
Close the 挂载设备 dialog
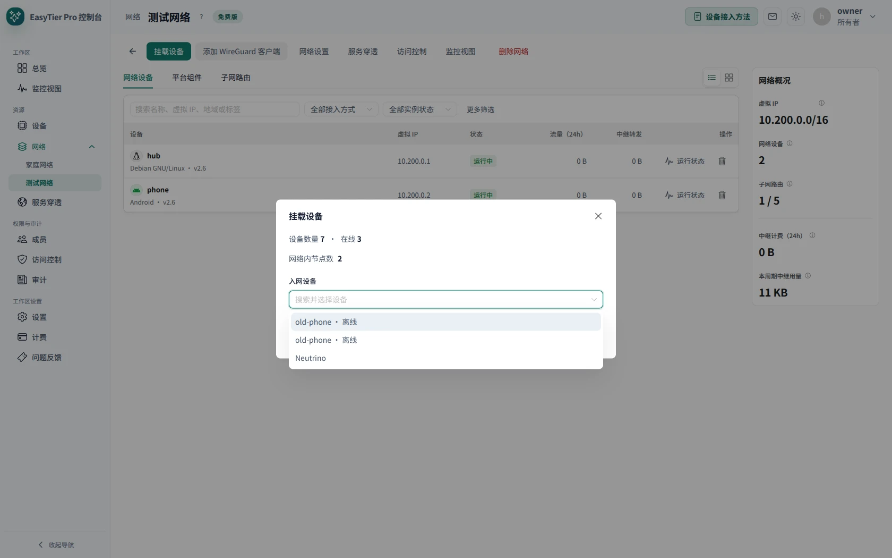click(x=598, y=216)
